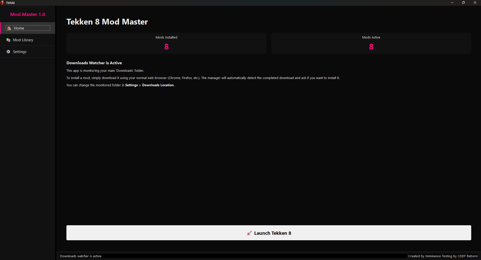Click the Mods Installed card
The height and width of the screenshot is (260, 481).
166,43
